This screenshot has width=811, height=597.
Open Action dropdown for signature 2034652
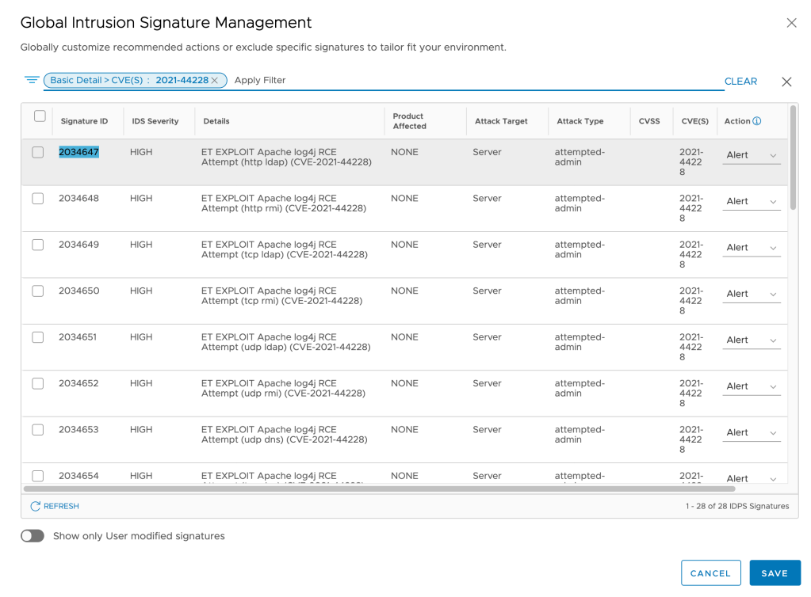tap(752, 386)
